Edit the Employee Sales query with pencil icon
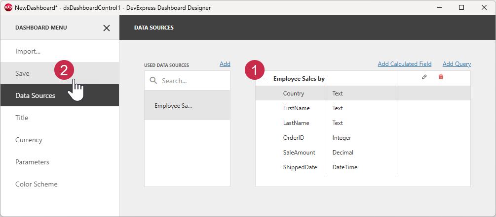Viewport: 496px width, 217px height. (424, 77)
